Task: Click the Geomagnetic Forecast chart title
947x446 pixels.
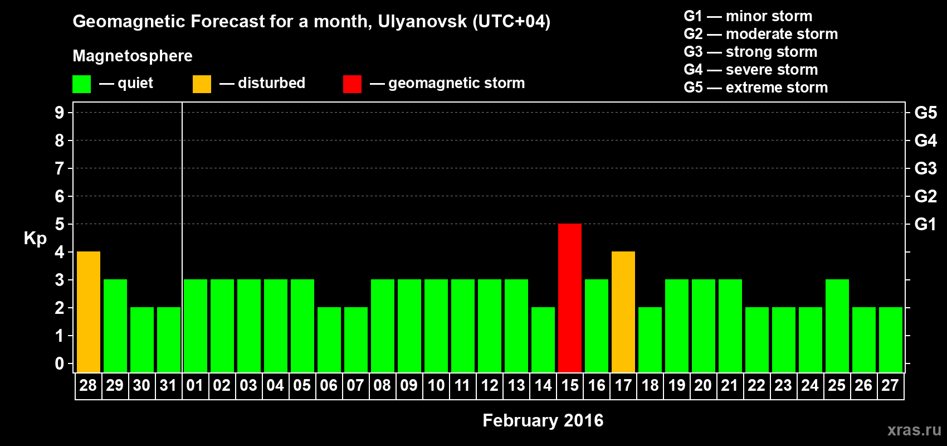Action: click(x=311, y=22)
